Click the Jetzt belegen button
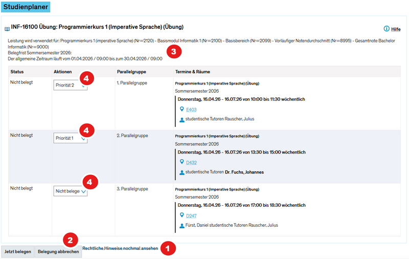409x259 pixels. [x=18, y=252]
